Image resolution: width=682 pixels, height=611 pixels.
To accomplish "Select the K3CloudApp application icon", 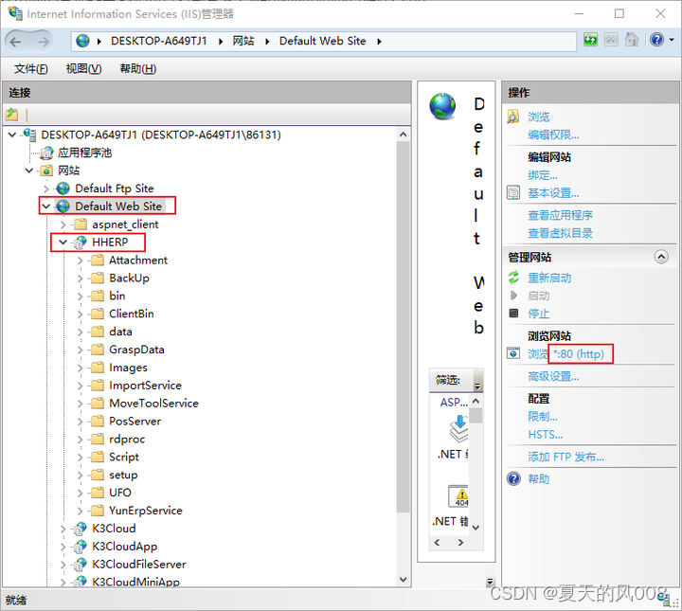I will tap(80, 547).
